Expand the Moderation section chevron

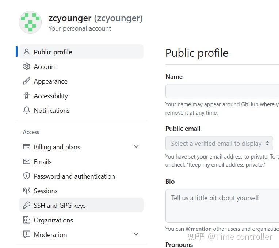point(136,234)
